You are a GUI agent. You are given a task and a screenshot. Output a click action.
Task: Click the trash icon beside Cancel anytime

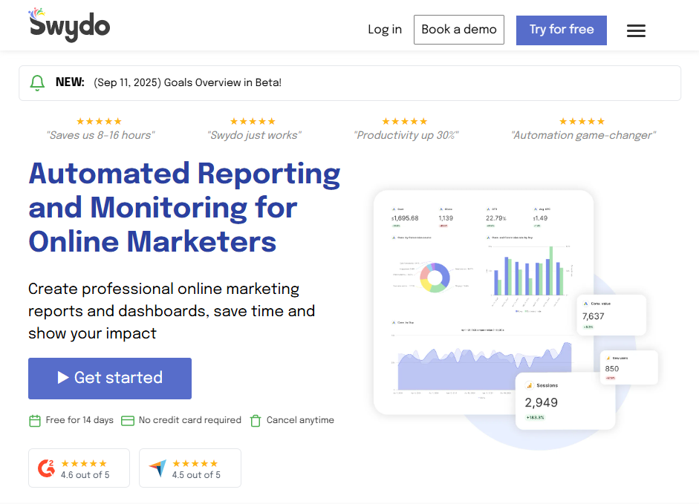pos(256,421)
